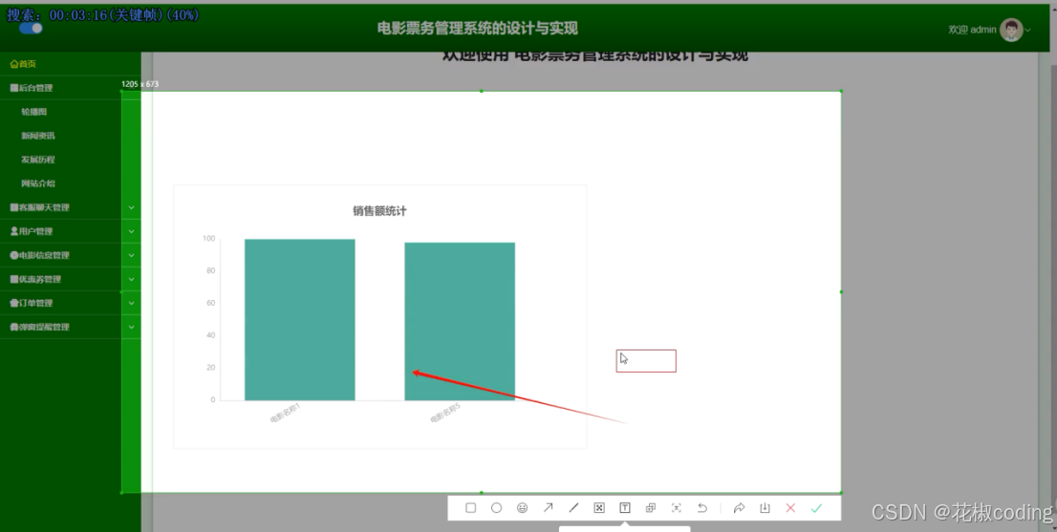Image resolution: width=1057 pixels, height=532 pixels.
Task: Click the admin avatar picture
Action: 1011,30
